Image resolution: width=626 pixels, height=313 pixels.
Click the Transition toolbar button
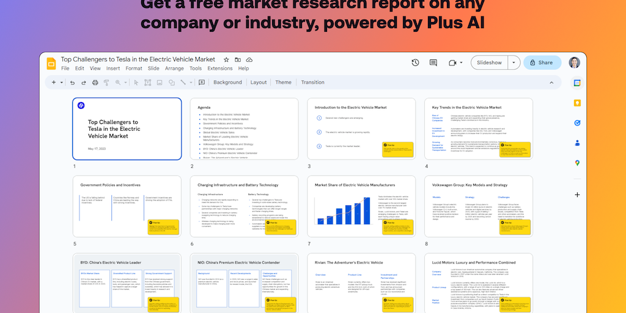312,83
